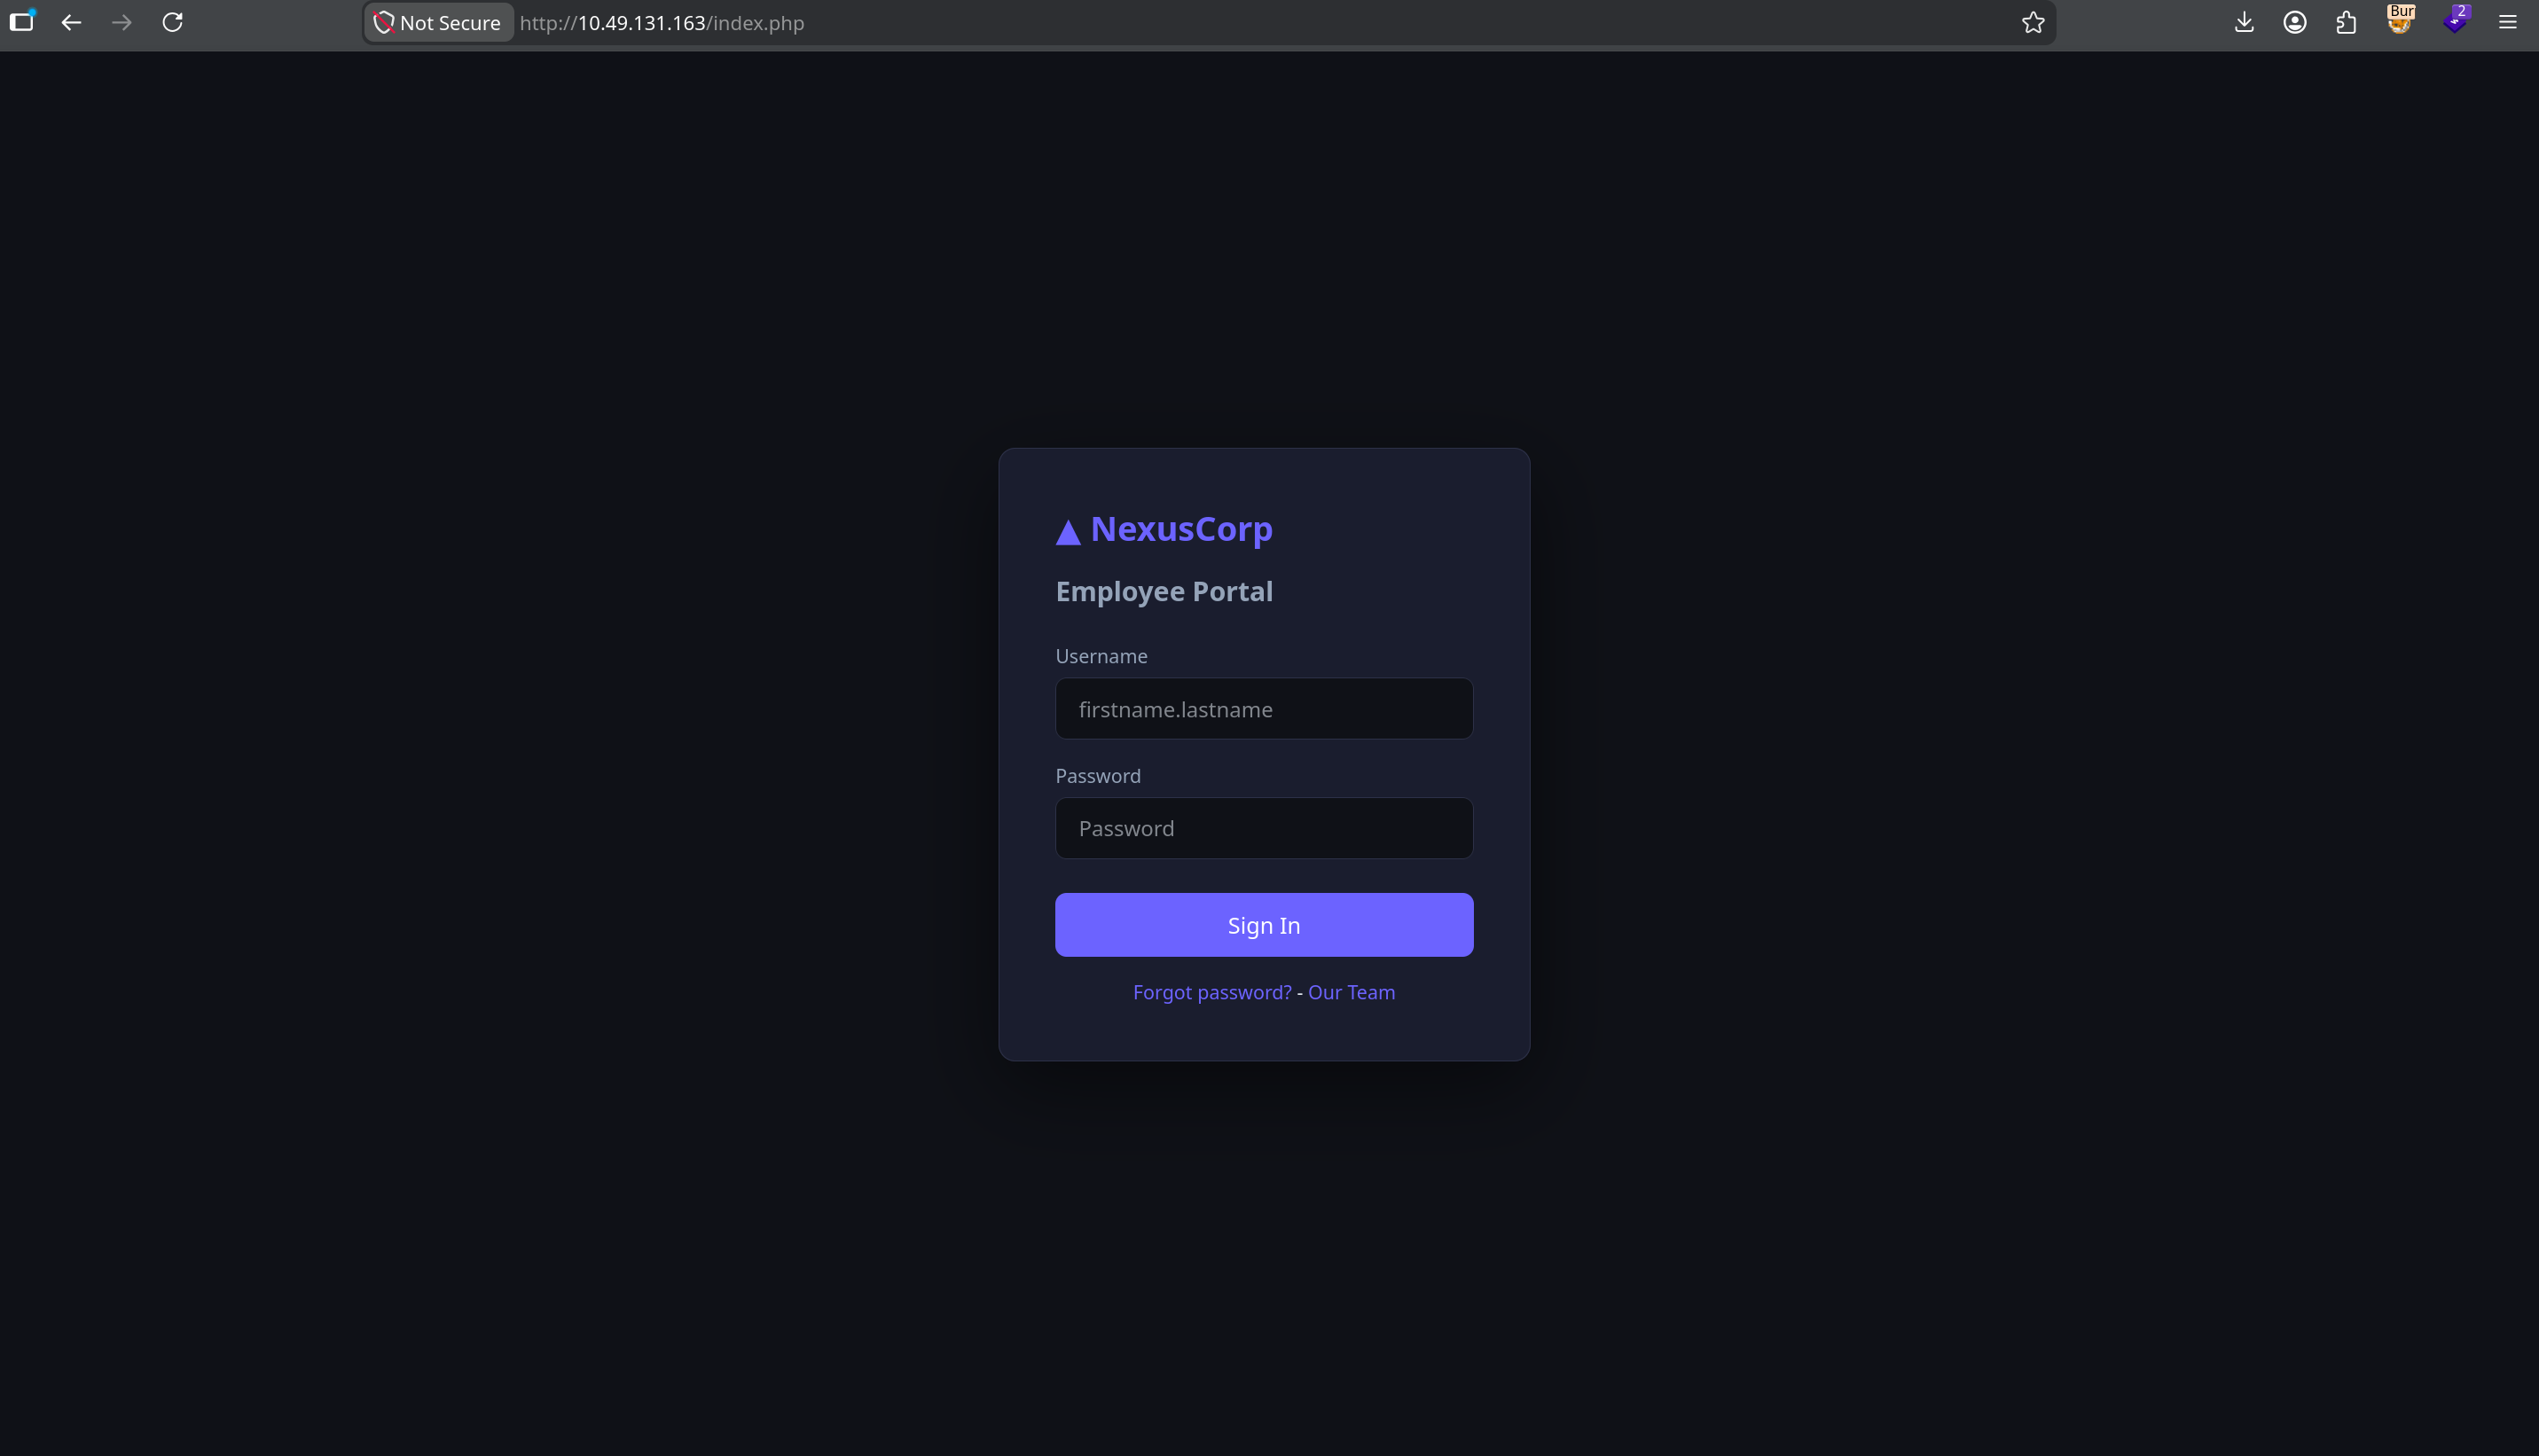The width and height of the screenshot is (2539, 1456).
Task: Click the browser back arrow
Action: click(x=71, y=22)
